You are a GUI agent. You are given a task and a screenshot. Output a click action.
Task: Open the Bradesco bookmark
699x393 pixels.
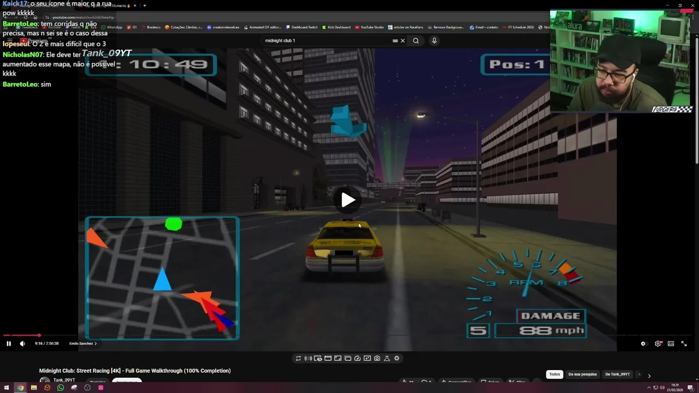[x=151, y=27]
